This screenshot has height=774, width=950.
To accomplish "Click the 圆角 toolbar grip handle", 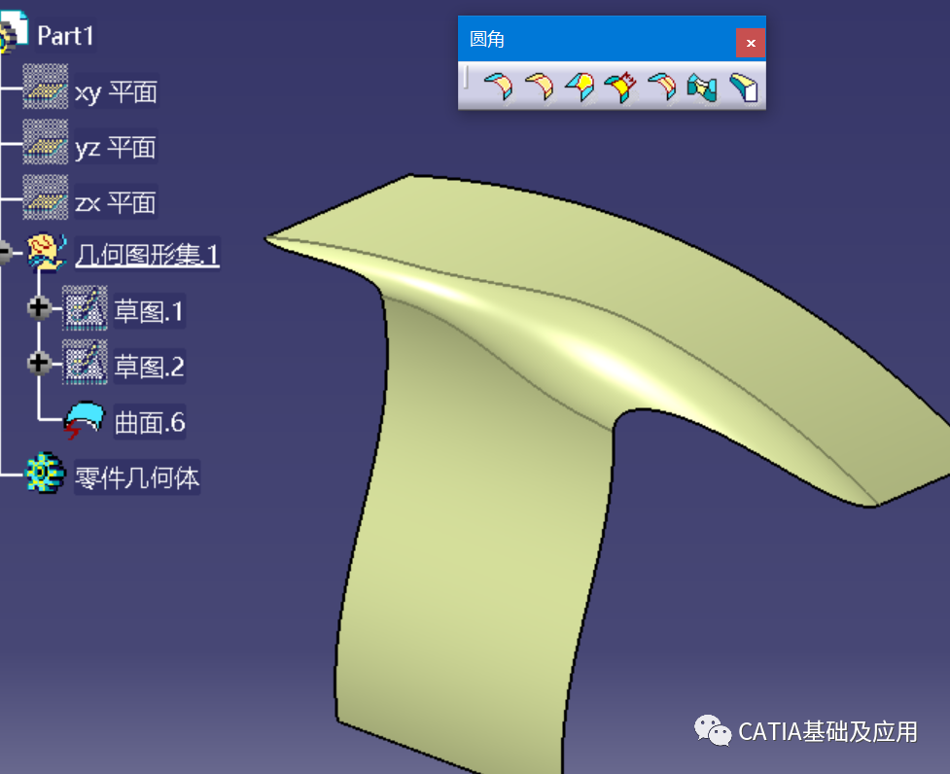I will [466, 78].
